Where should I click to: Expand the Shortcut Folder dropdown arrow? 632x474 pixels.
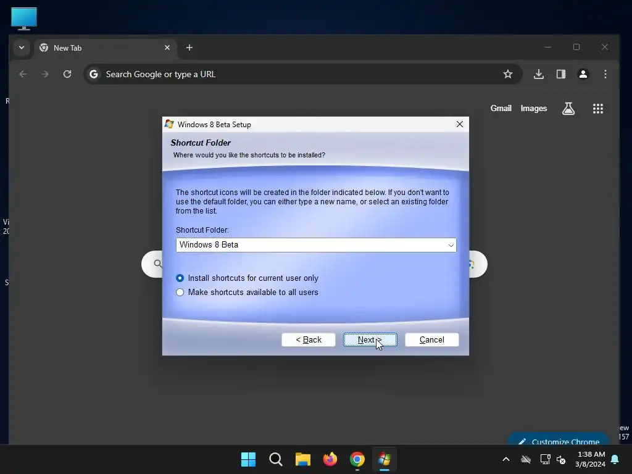pos(451,245)
